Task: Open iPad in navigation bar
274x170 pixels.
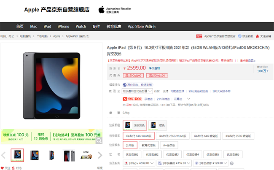Action: click(47, 27)
